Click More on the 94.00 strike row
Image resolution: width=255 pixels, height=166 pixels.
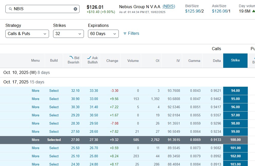(35, 91)
